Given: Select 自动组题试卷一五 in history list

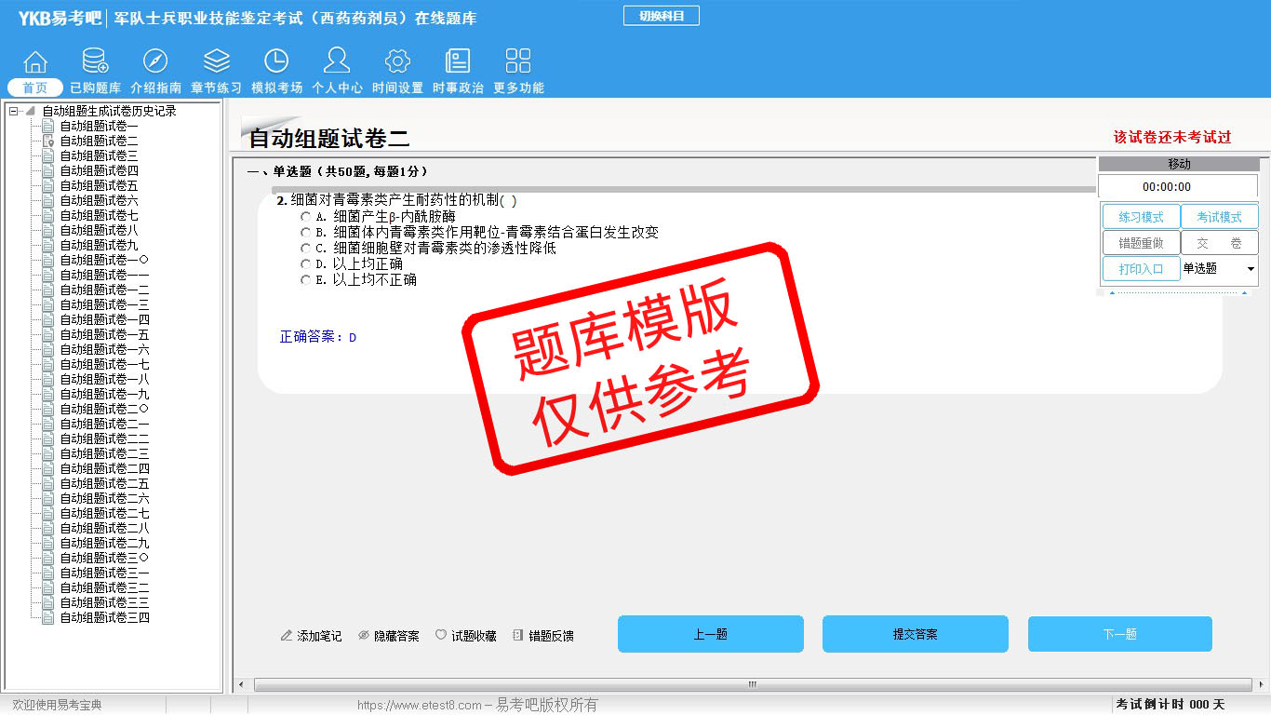Looking at the screenshot, I should point(104,334).
